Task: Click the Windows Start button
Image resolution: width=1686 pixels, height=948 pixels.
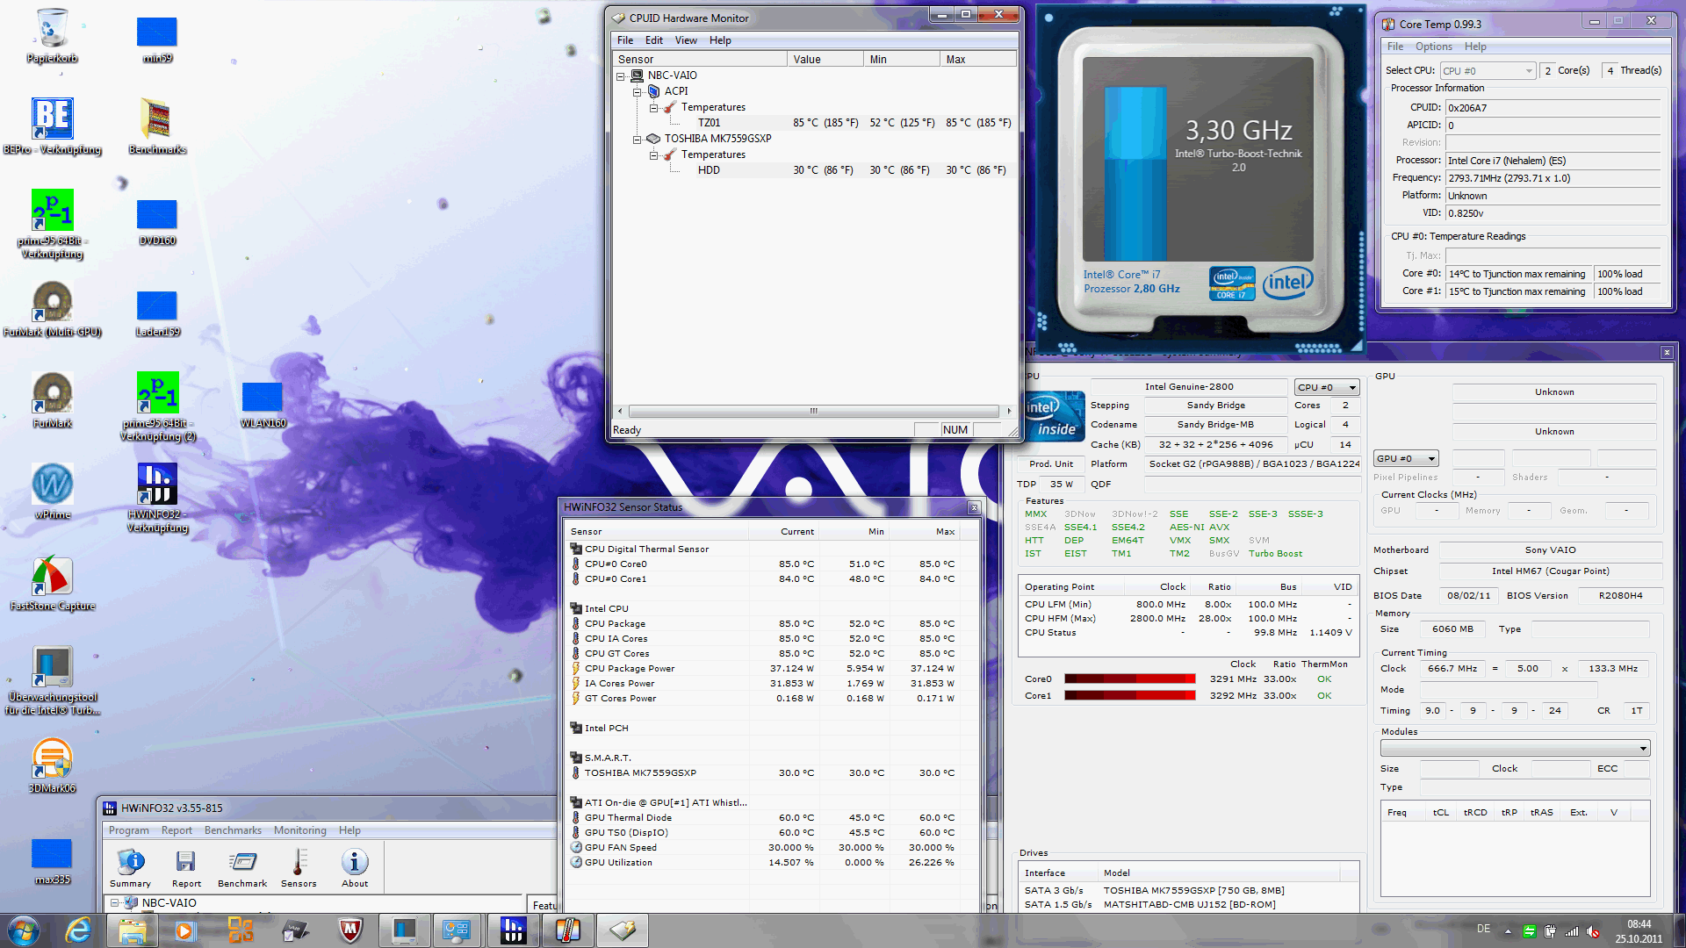Action: (x=24, y=930)
